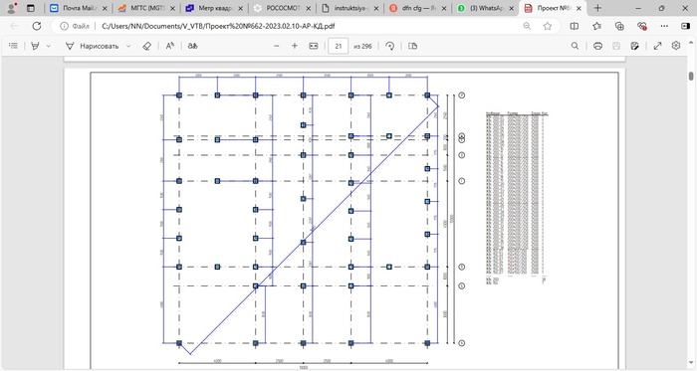The width and height of the screenshot is (697, 371).
Task: Switch to the Почта Mail.ru tab
Action: click(x=79, y=8)
